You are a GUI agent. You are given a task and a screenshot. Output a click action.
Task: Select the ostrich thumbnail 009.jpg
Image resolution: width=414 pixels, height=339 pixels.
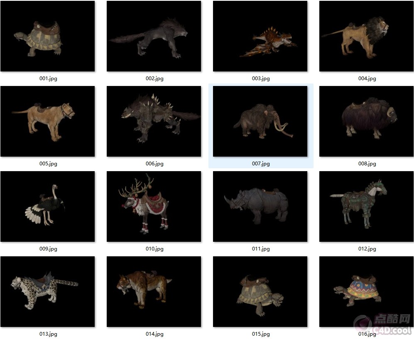click(47, 206)
